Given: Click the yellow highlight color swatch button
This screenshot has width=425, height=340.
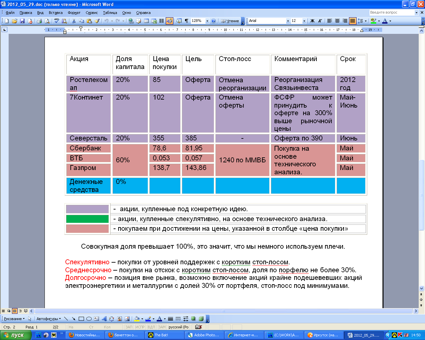Looking at the screenshot, I should tap(374, 21).
